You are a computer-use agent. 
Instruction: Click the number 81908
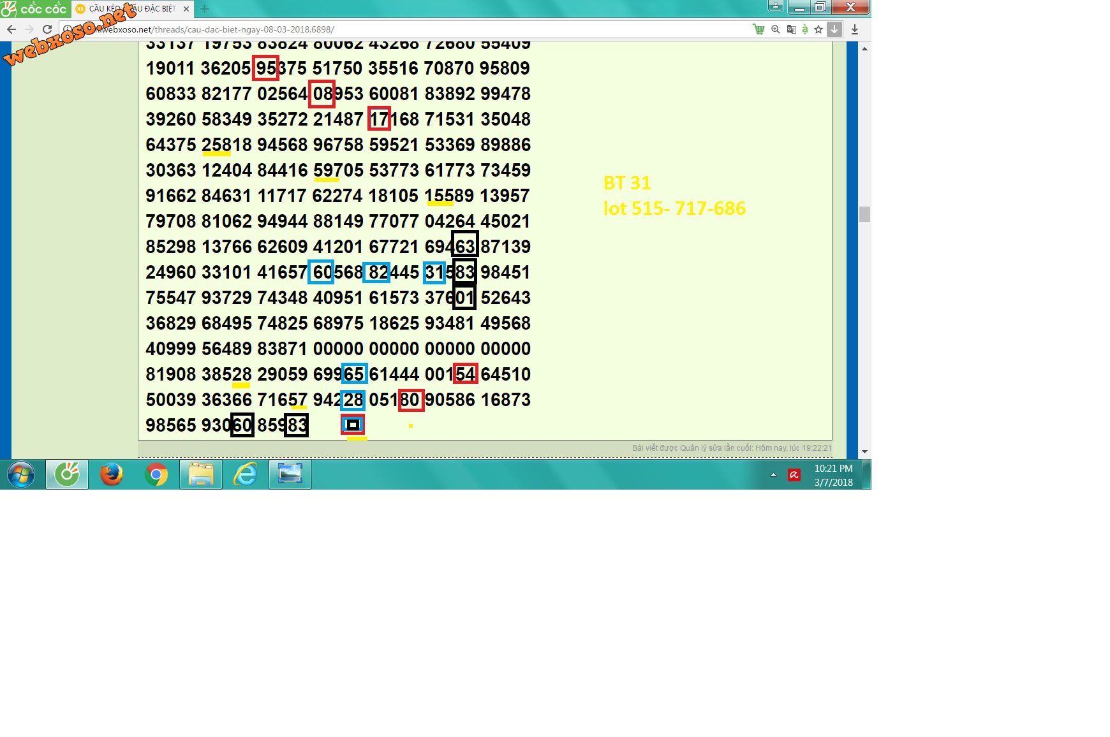170,374
